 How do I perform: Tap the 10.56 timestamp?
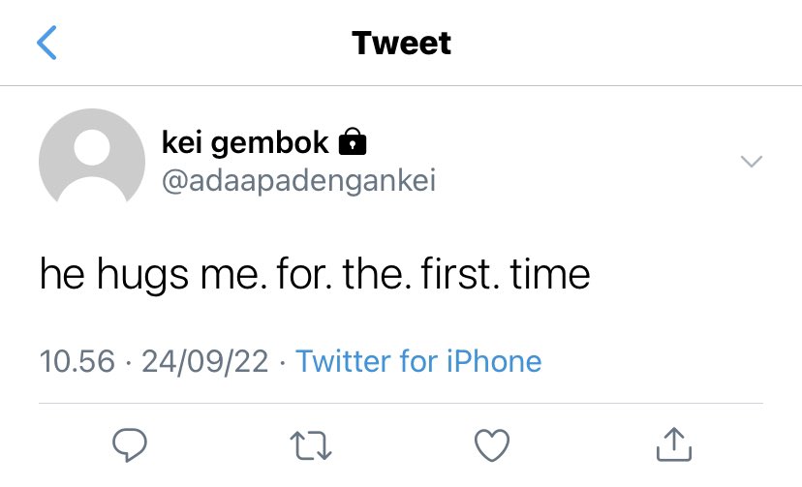click(x=77, y=361)
